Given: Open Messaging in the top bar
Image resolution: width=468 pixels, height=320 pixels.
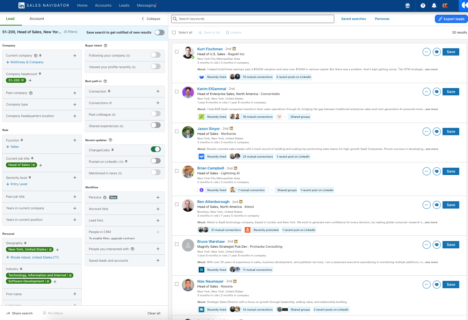Looking at the screenshot, I should (x=146, y=6).
